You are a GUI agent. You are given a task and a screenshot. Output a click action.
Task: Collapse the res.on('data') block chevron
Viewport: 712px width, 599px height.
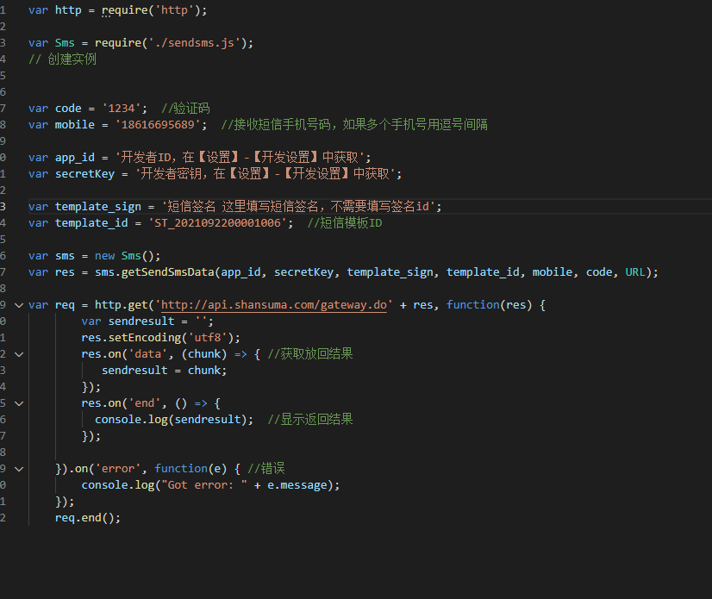pyautogui.click(x=19, y=354)
